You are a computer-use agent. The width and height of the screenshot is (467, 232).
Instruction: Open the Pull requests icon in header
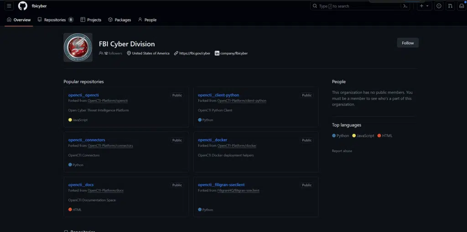[x=450, y=6]
